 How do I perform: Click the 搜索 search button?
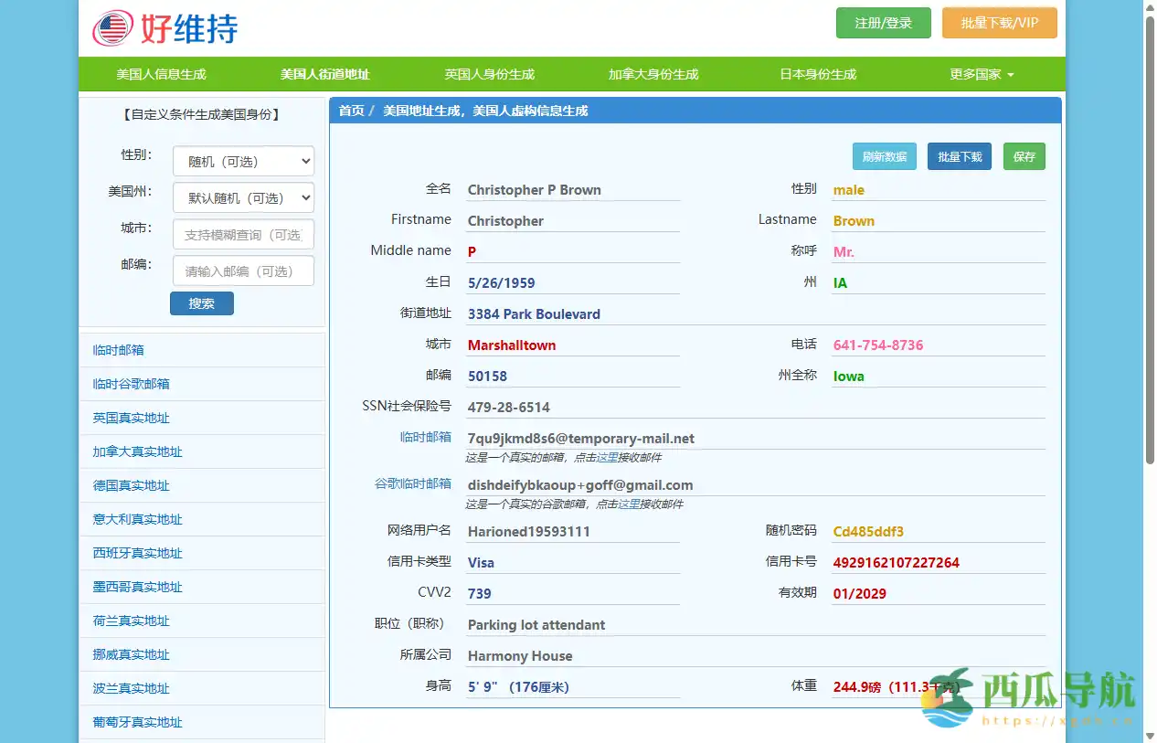pos(202,303)
